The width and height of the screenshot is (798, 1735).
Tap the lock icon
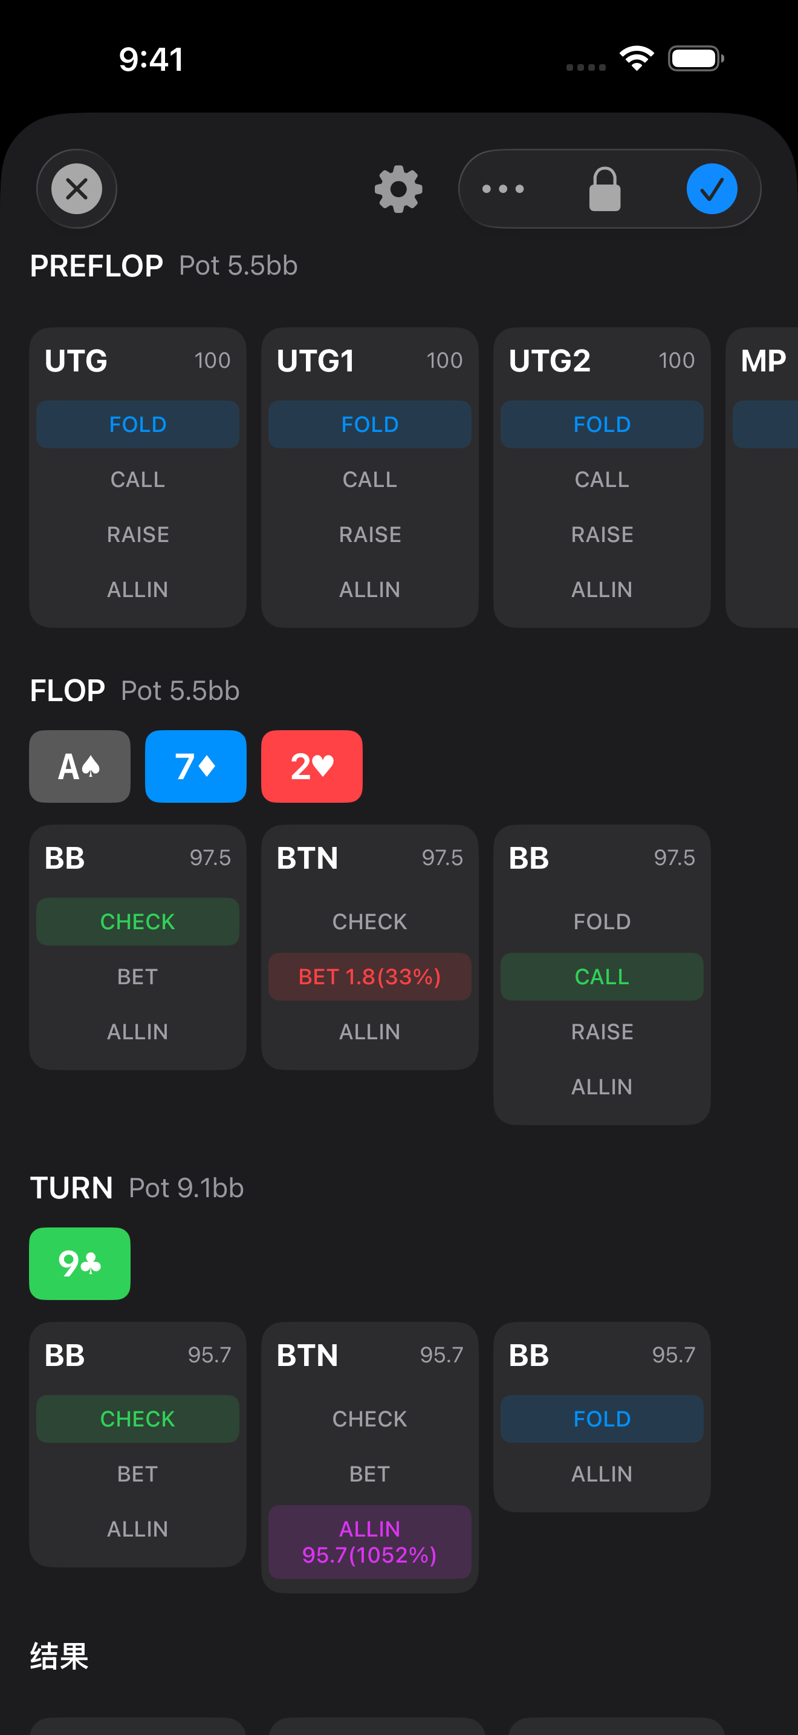[x=604, y=189]
